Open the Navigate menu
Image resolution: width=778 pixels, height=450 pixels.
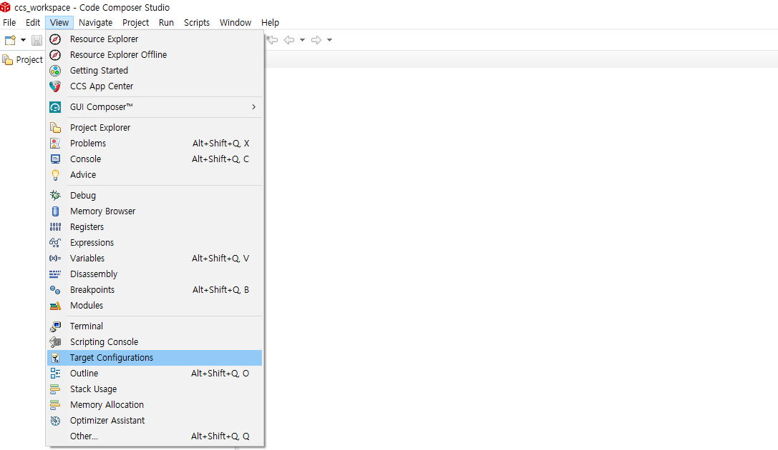click(x=95, y=23)
